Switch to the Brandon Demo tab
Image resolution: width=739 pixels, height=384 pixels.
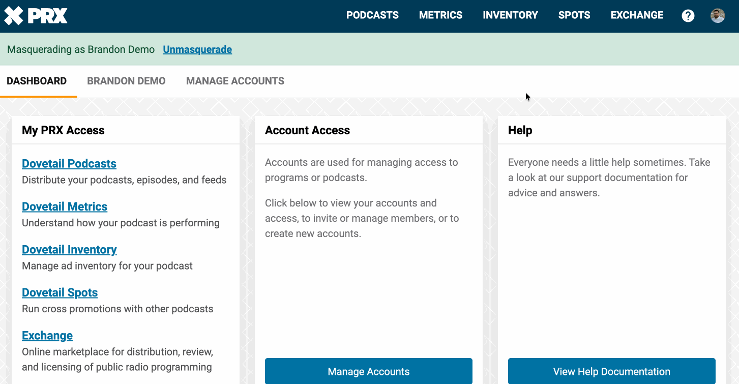pyautogui.click(x=126, y=81)
